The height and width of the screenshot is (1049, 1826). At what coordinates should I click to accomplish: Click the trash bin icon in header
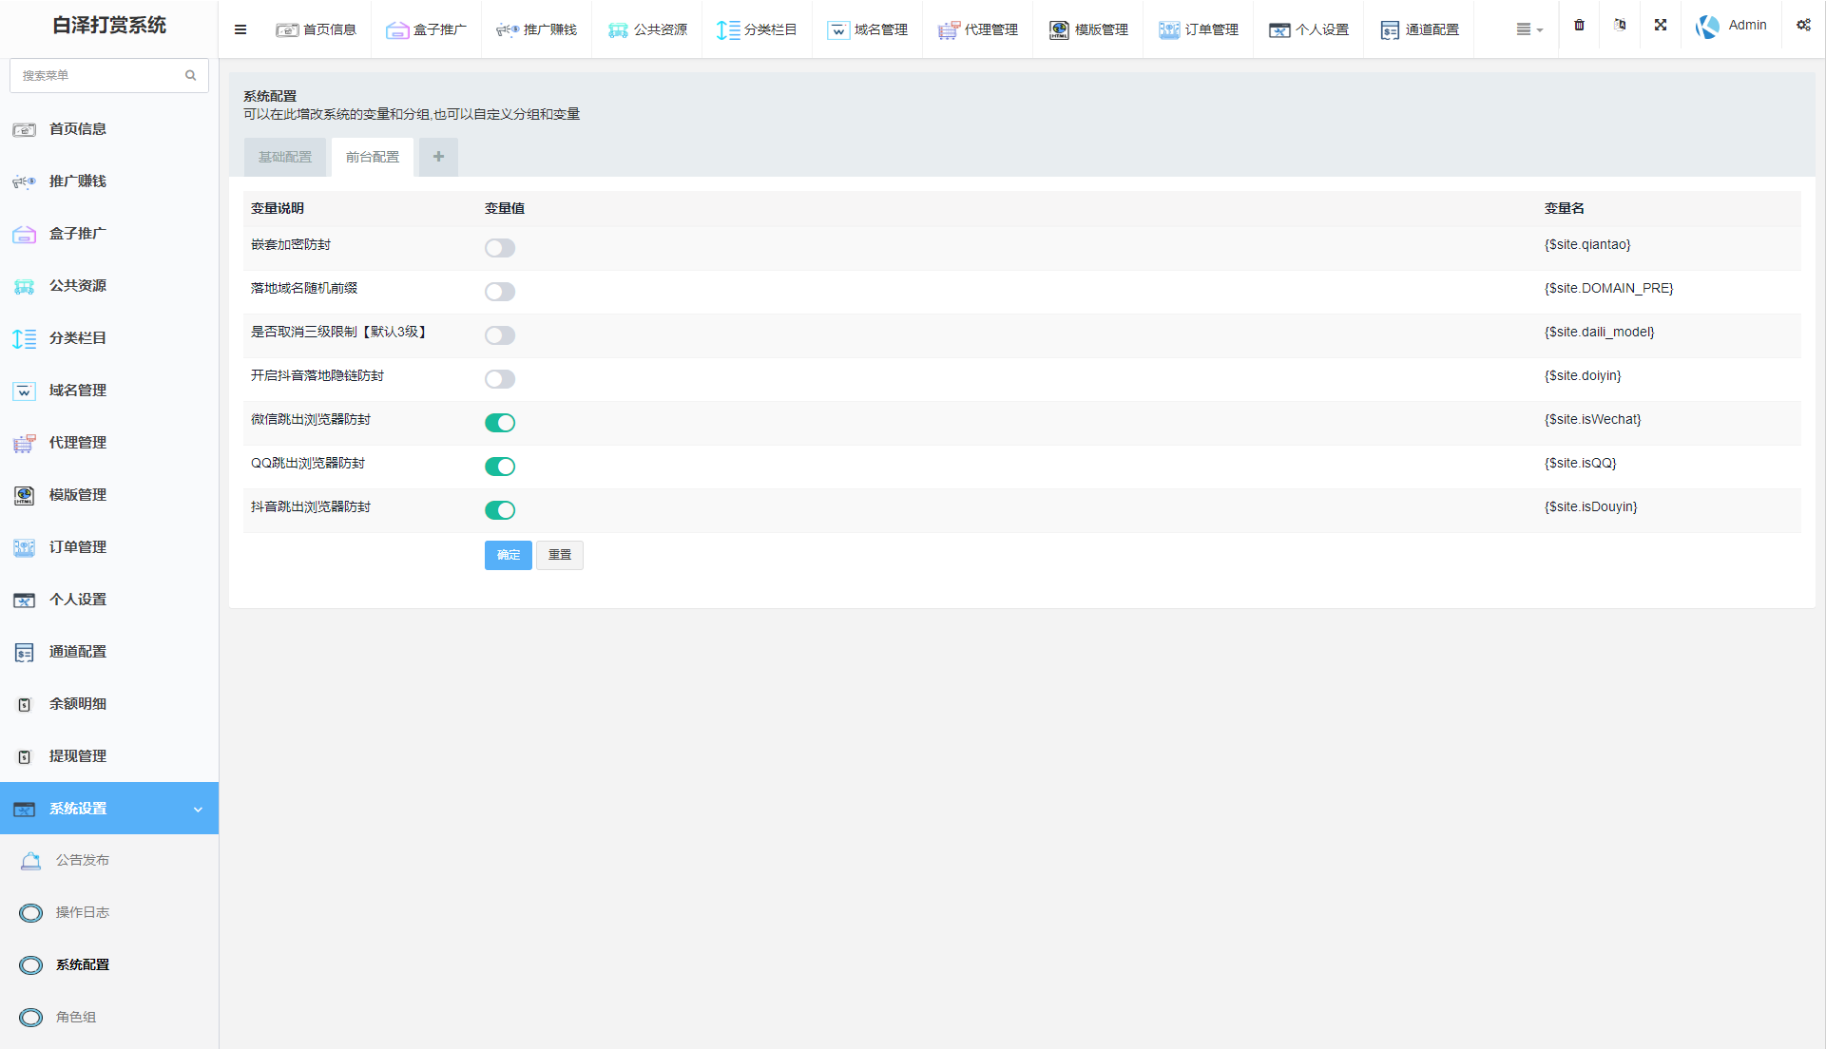tap(1579, 26)
